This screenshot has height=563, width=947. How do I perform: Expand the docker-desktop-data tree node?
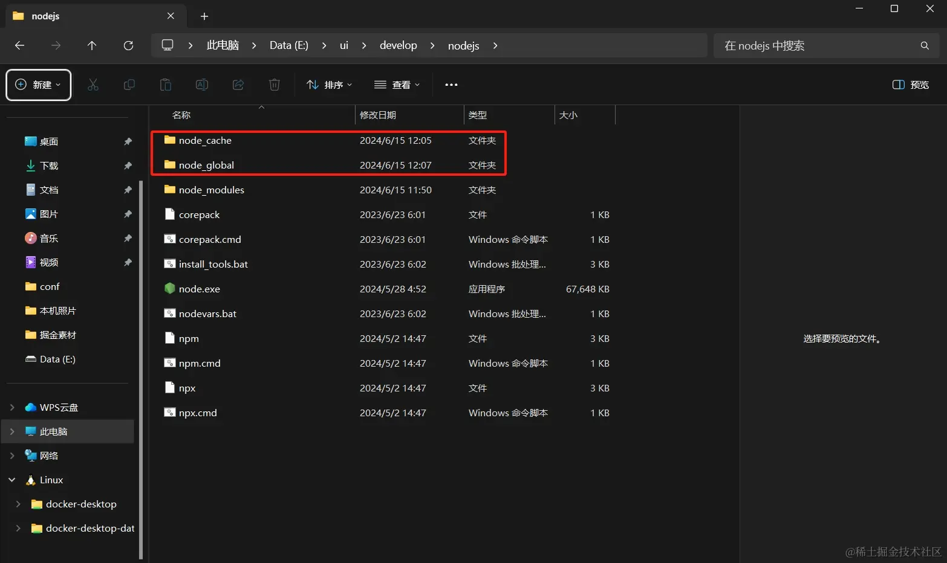(18, 528)
